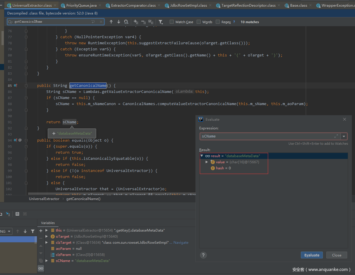Viewport: 355px width, 275px height.
Task: Click Add Selection for Next Occurrence icon
Action: pyautogui.click(x=136, y=22)
